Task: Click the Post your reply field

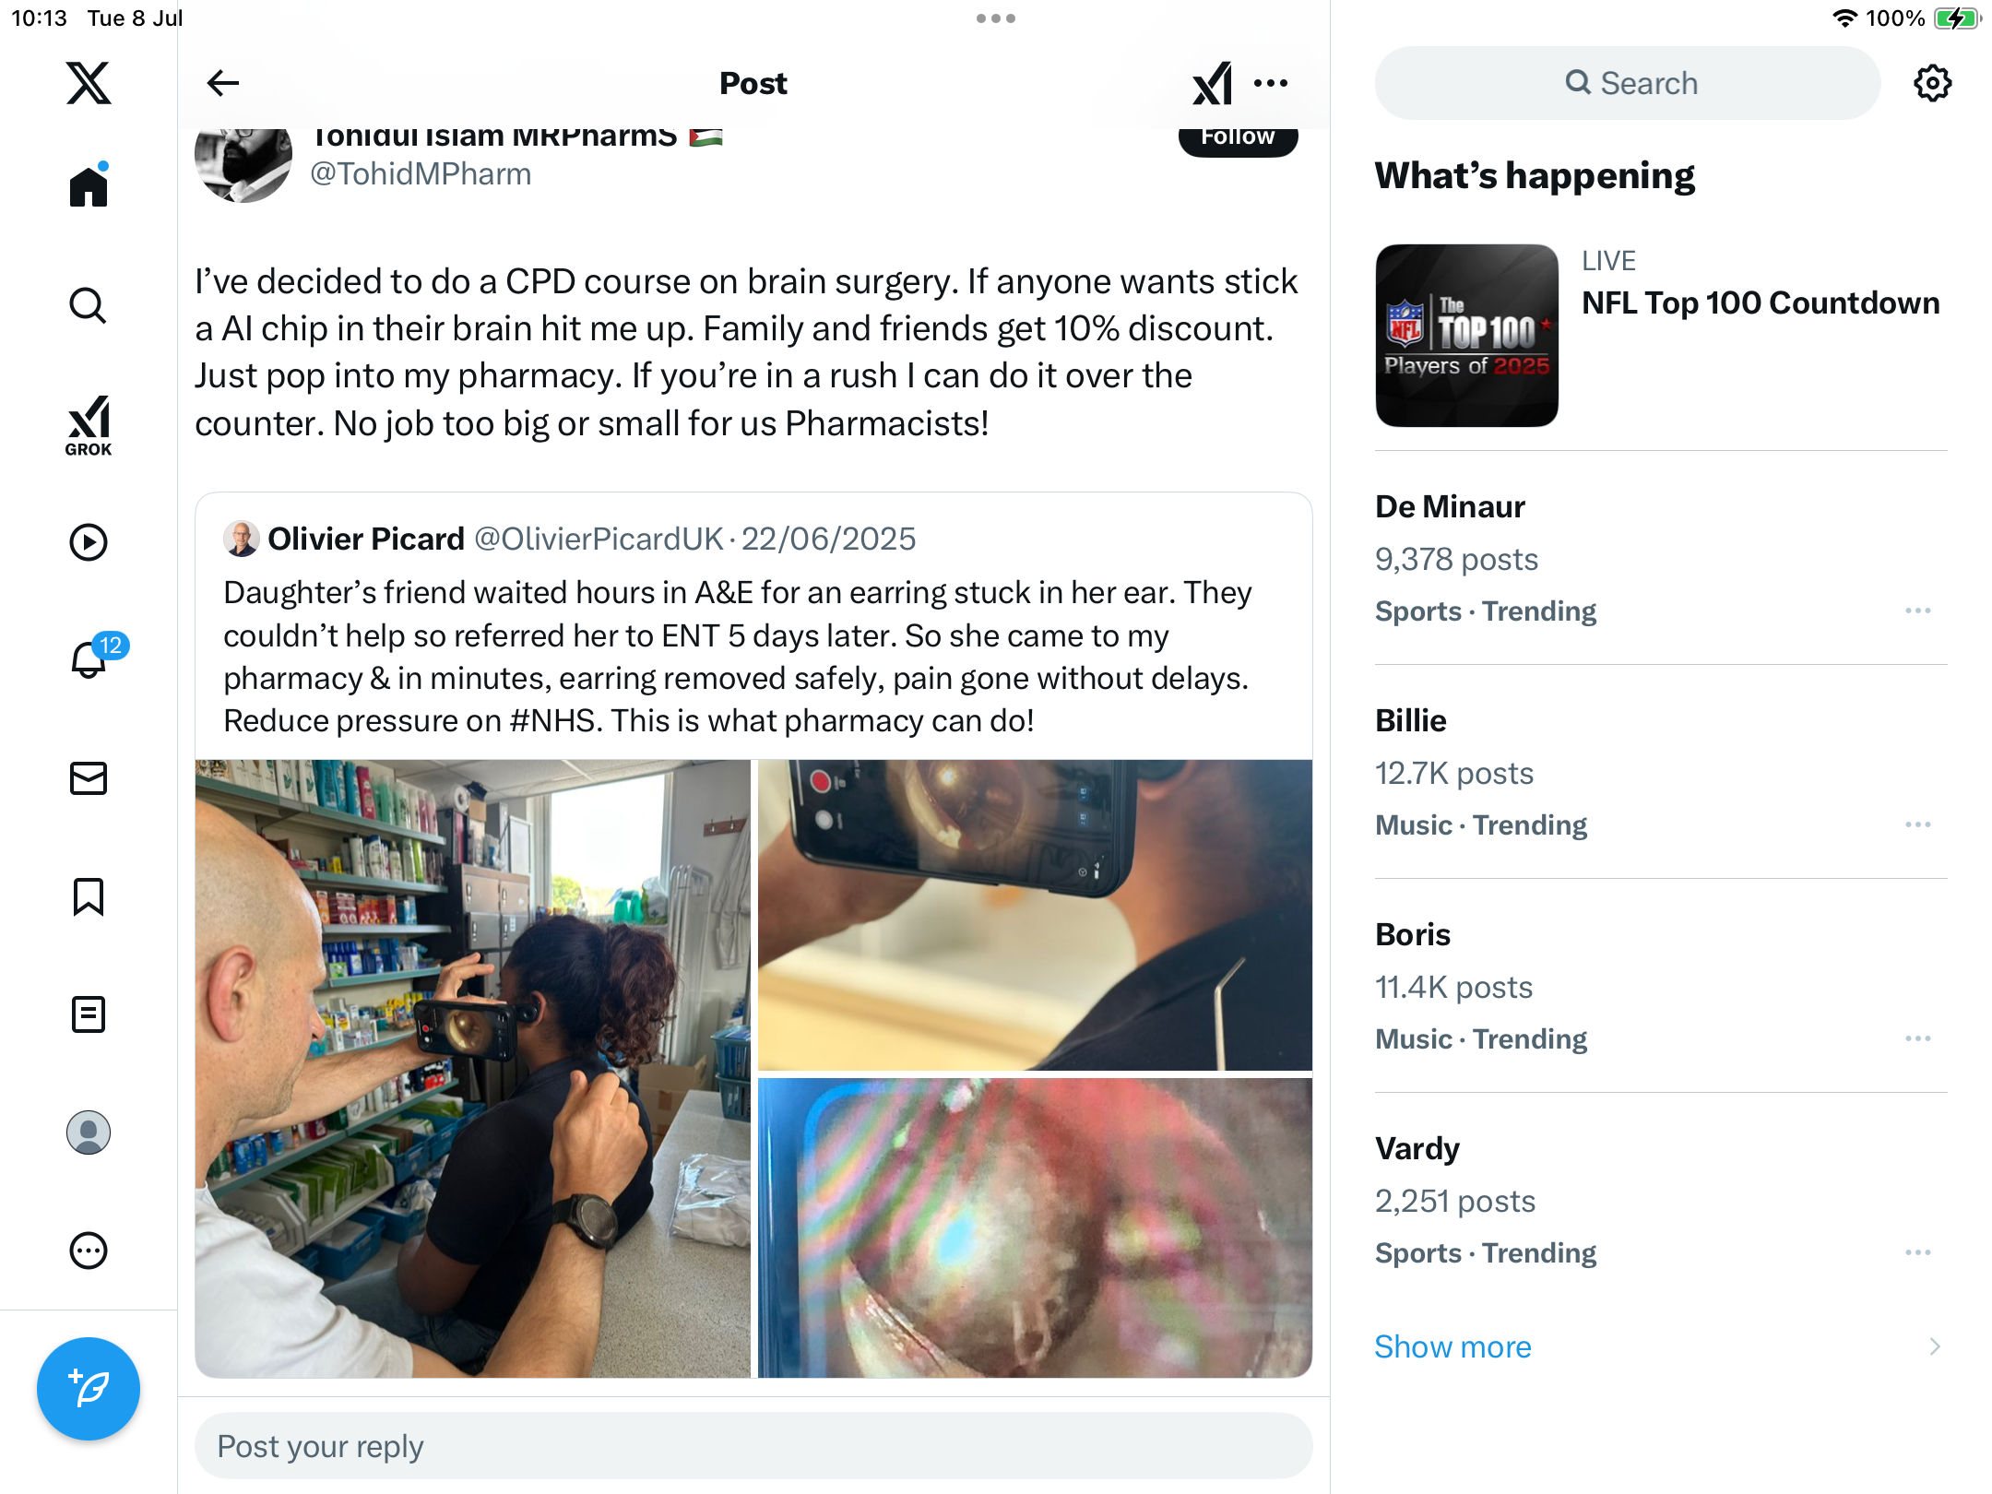Action: [x=753, y=1446]
